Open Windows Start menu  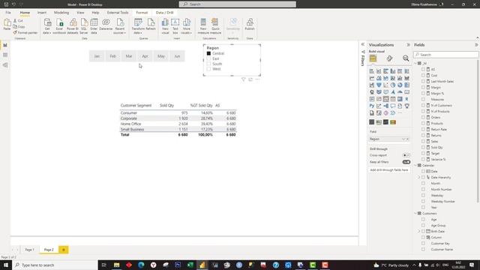tap(6, 265)
